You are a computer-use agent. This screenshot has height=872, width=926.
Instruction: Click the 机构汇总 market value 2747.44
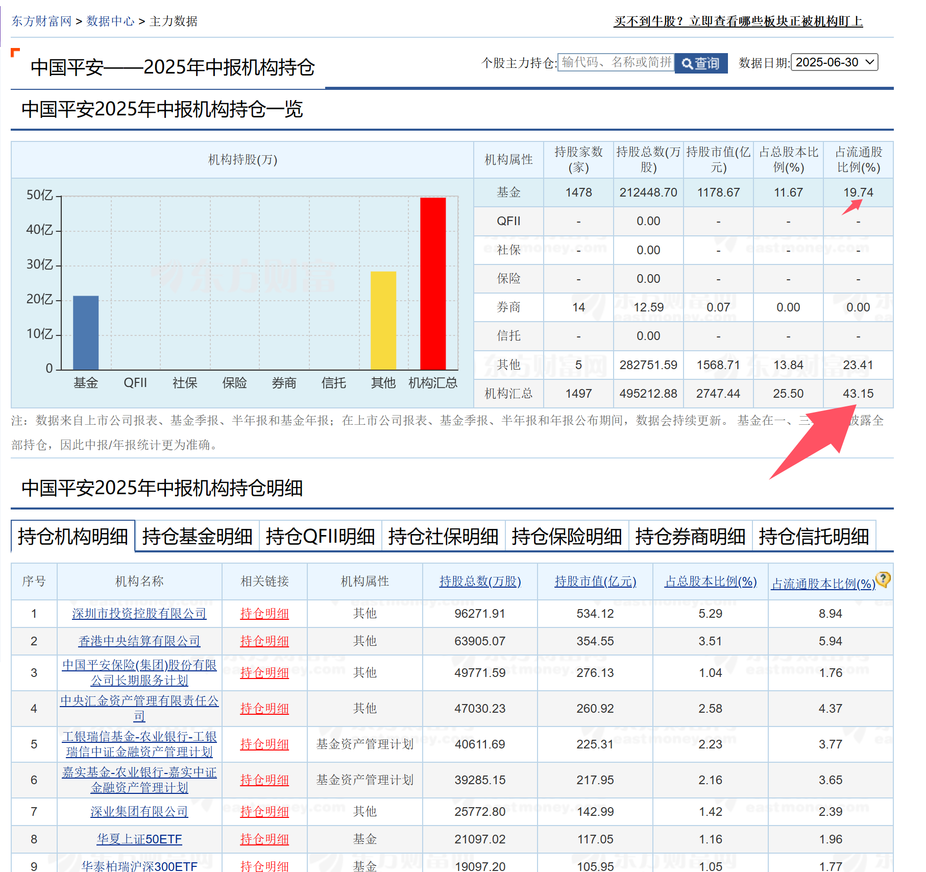[x=718, y=394]
